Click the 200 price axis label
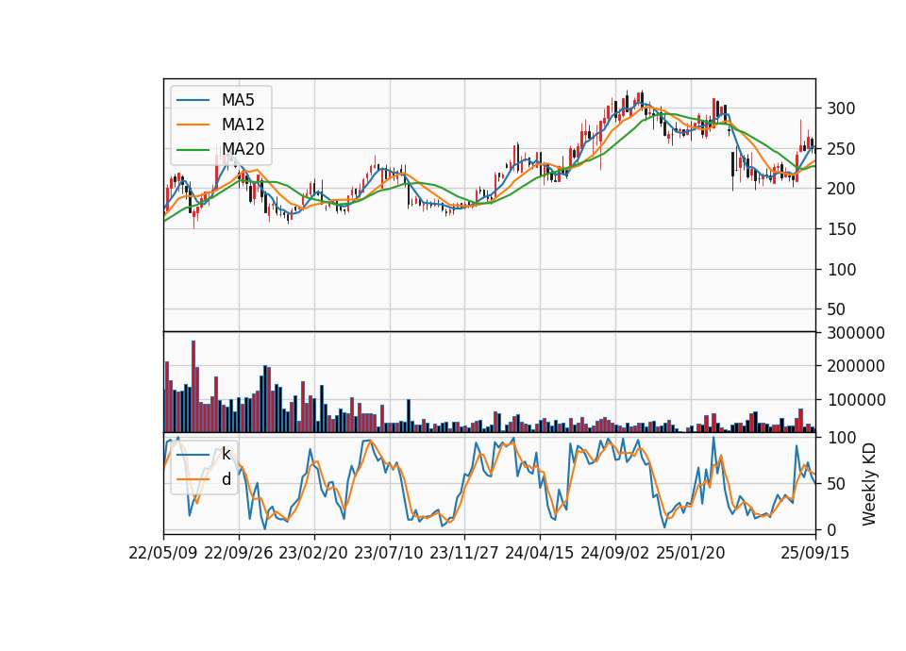 [x=841, y=189]
